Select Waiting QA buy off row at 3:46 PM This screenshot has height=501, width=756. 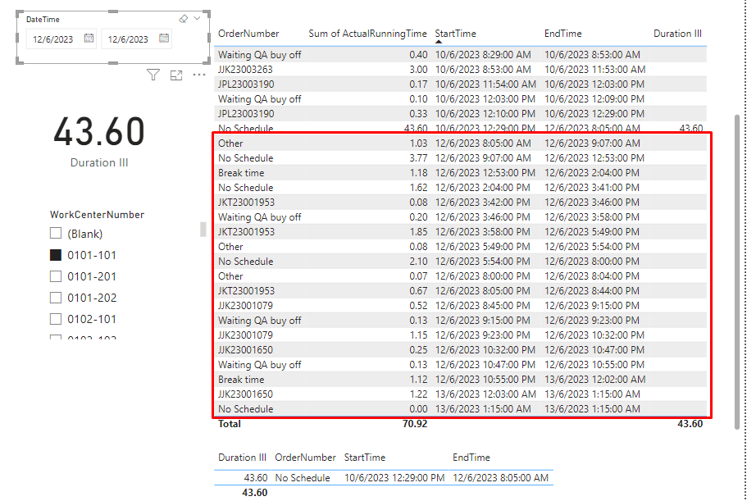coord(461,217)
